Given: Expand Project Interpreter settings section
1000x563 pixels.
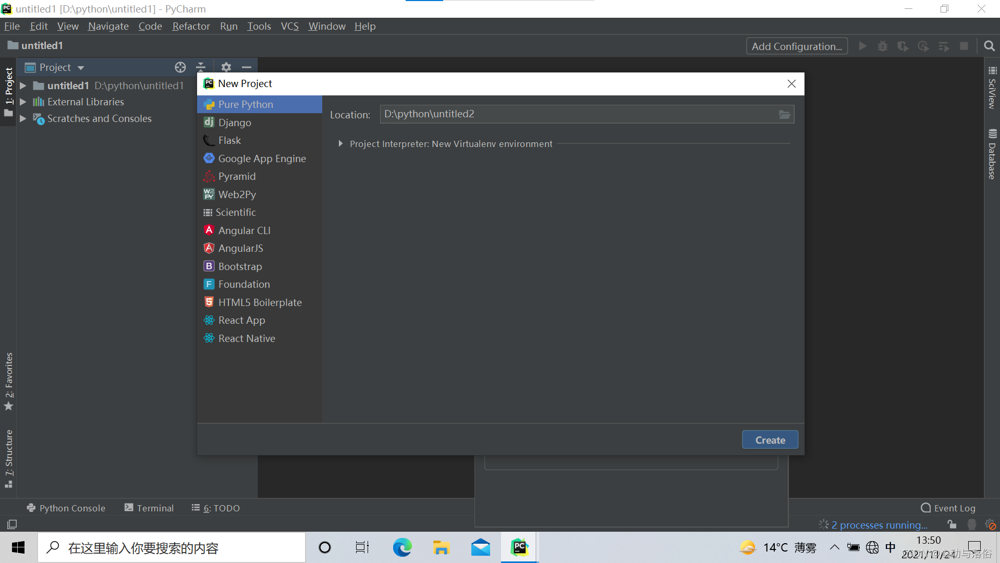Looking at the screenshot, I should pos(340,144).
